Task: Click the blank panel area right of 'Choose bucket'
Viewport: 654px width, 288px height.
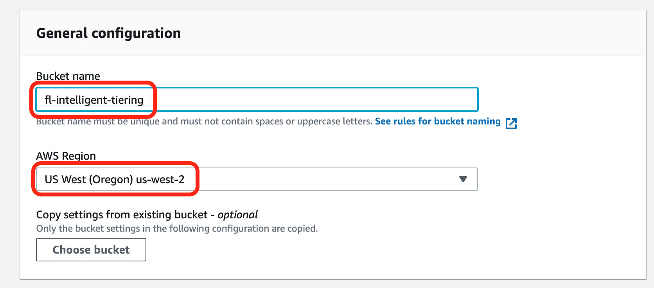Action: click(352, 250)
